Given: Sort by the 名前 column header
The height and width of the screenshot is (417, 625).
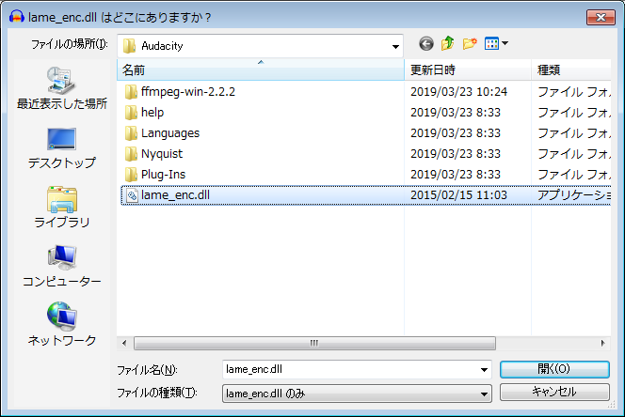Looking at the screenshot, I should (261, 70).
